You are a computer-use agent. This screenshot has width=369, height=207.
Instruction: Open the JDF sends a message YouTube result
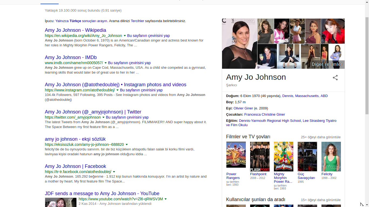(102, 194)
